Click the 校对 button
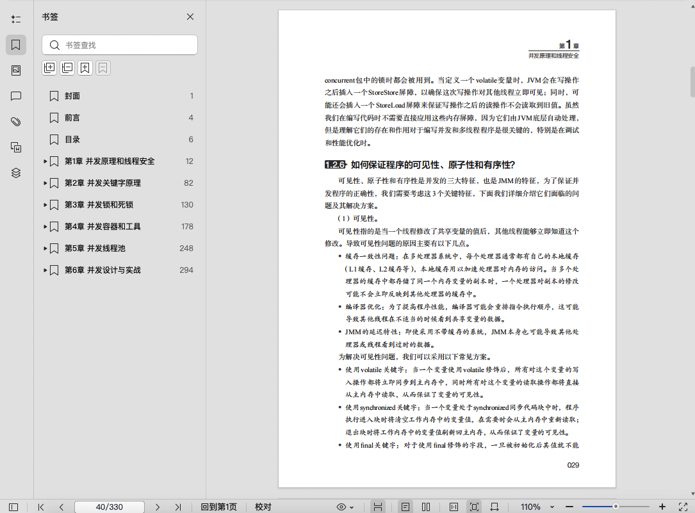The height and width of the screenshot is (513, 695). [x=263, y=507]
